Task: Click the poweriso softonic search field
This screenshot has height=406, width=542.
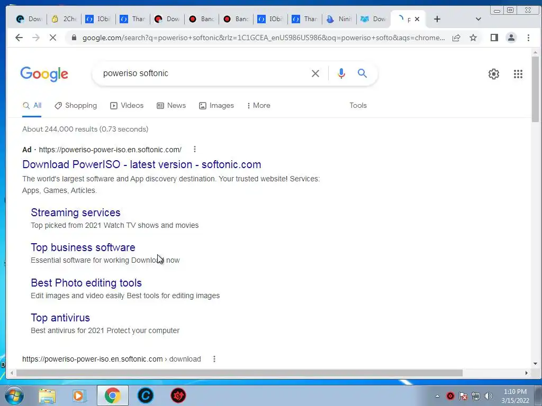Action: [204, 73]
